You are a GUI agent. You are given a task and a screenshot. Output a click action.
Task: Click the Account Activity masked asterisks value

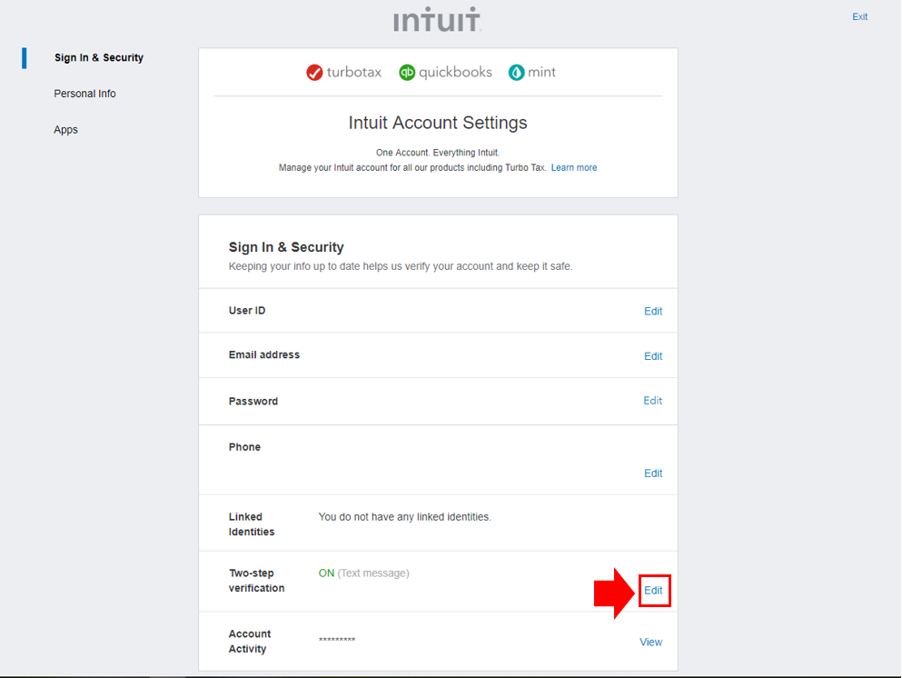point(337,640)
